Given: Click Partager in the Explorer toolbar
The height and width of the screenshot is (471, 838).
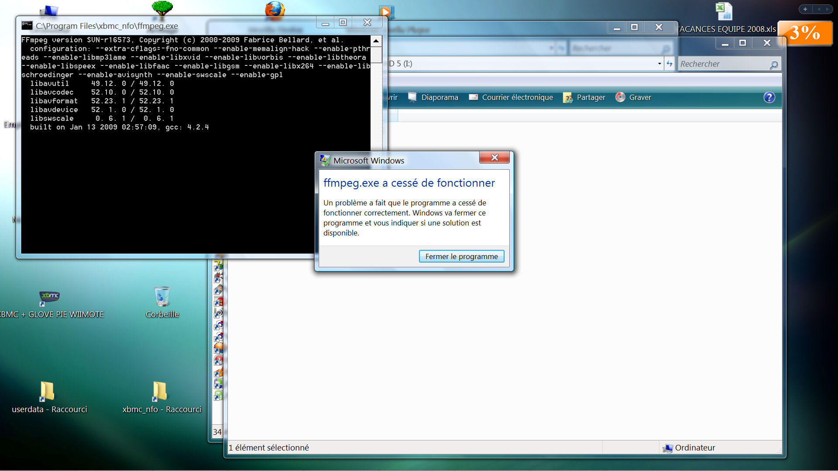Looking at the screenshot, I should click(584, 97).
